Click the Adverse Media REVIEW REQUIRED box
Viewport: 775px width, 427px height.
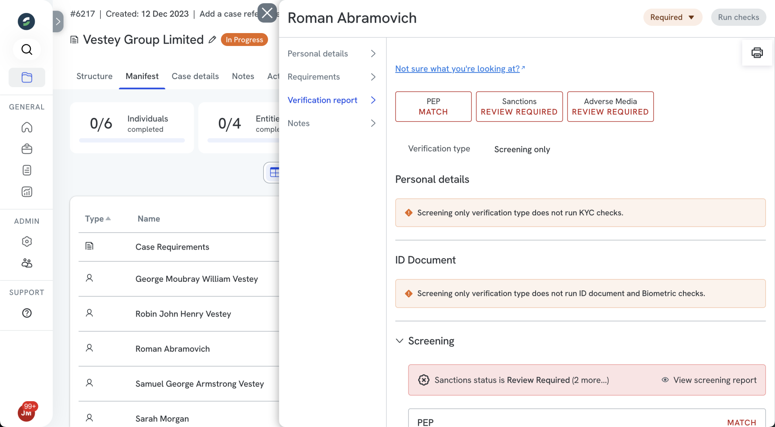pos(610,106)
